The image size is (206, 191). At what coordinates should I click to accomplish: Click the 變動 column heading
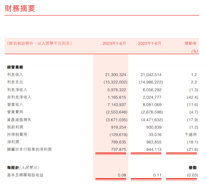pyautogui.click(x=193, y=168)
